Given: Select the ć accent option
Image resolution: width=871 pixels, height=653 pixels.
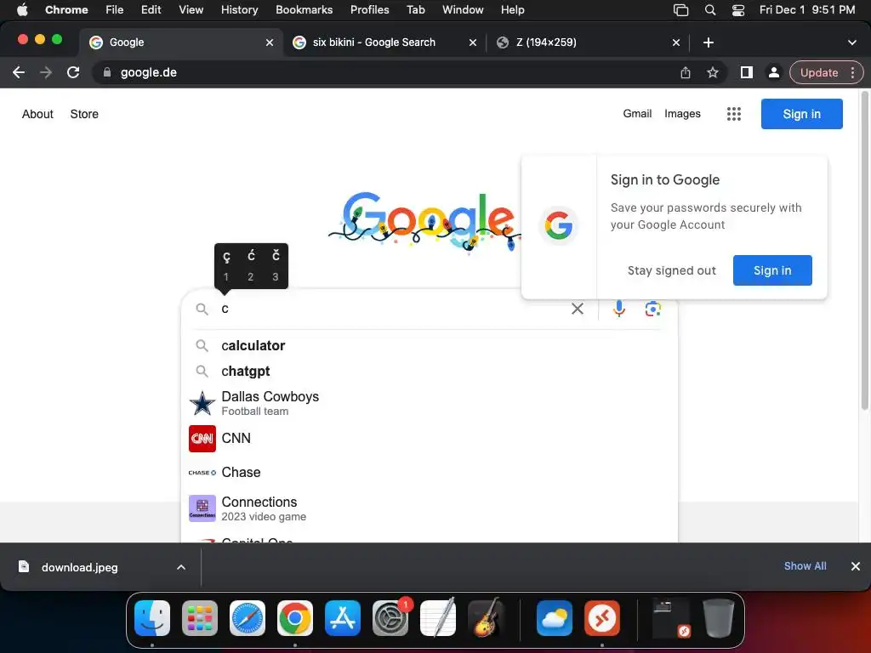Looking at the screenshot, I should pyautogui.click(x=251, y=265).
